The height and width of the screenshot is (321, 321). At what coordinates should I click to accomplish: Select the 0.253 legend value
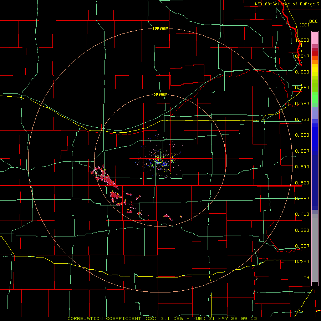(x=302, y=262)
